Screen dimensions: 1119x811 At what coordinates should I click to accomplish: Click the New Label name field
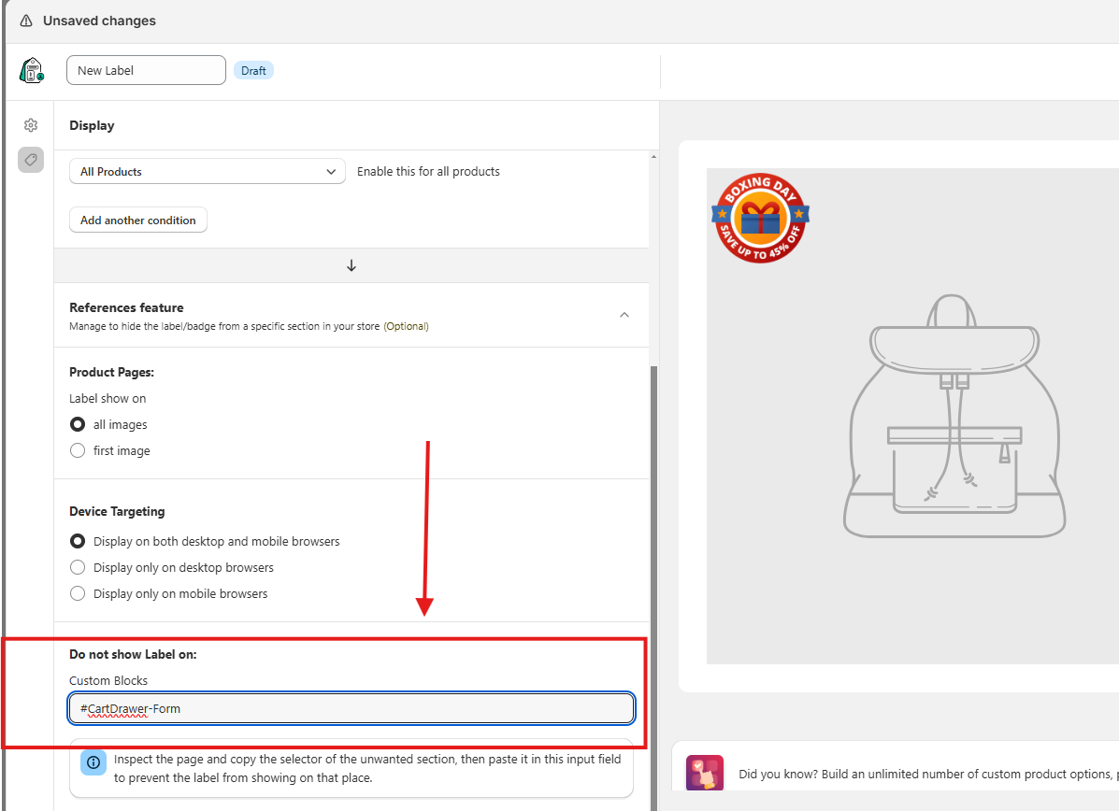tap(146, 70)
